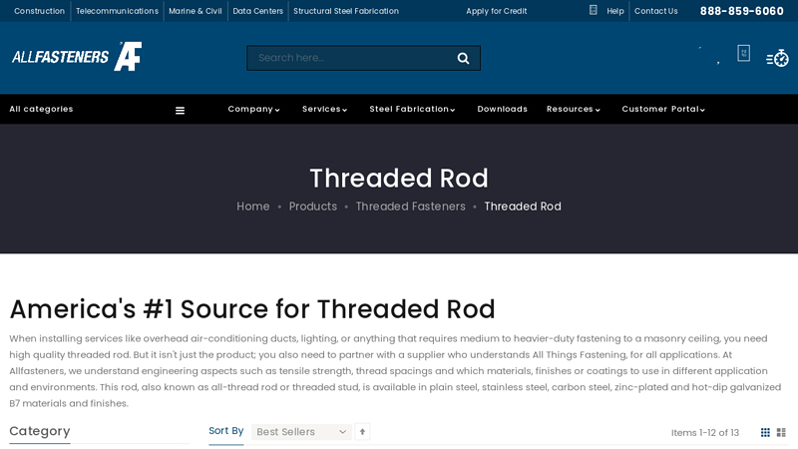
Task: Click the America's #1 Source heading
Action: pyautogui.click(x=252, y=309)
